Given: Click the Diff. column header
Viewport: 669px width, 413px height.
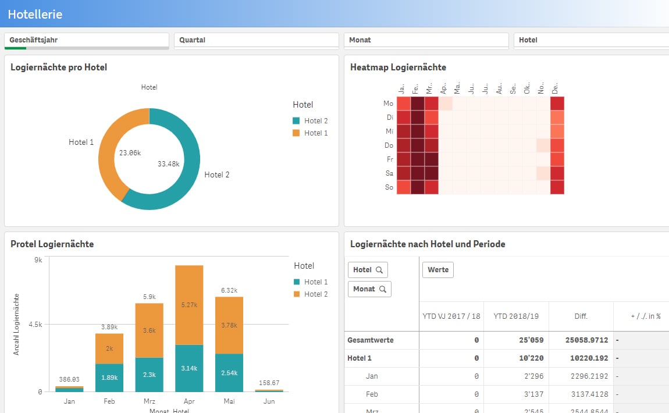Looking at the screenshot, I should [x=581, y=316].
